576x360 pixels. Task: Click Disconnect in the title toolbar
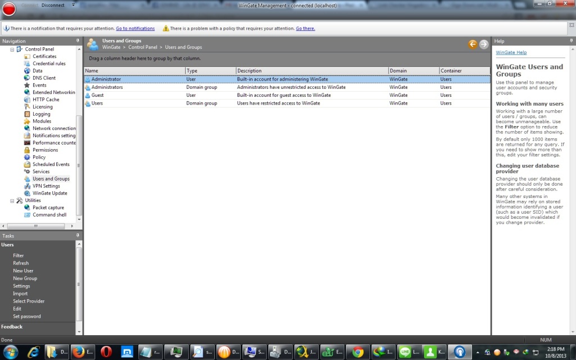(53, 5)
